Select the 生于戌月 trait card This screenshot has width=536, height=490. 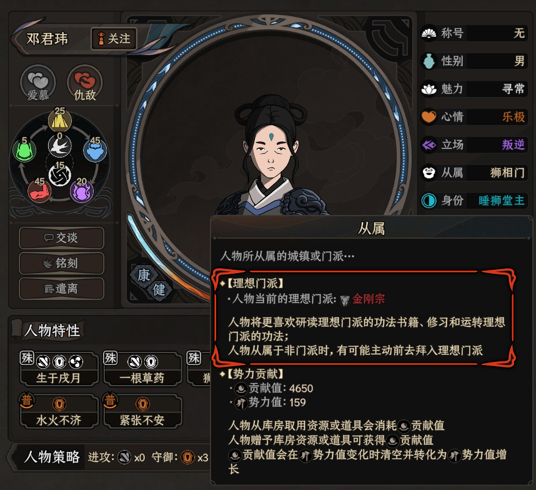[59, 369]
